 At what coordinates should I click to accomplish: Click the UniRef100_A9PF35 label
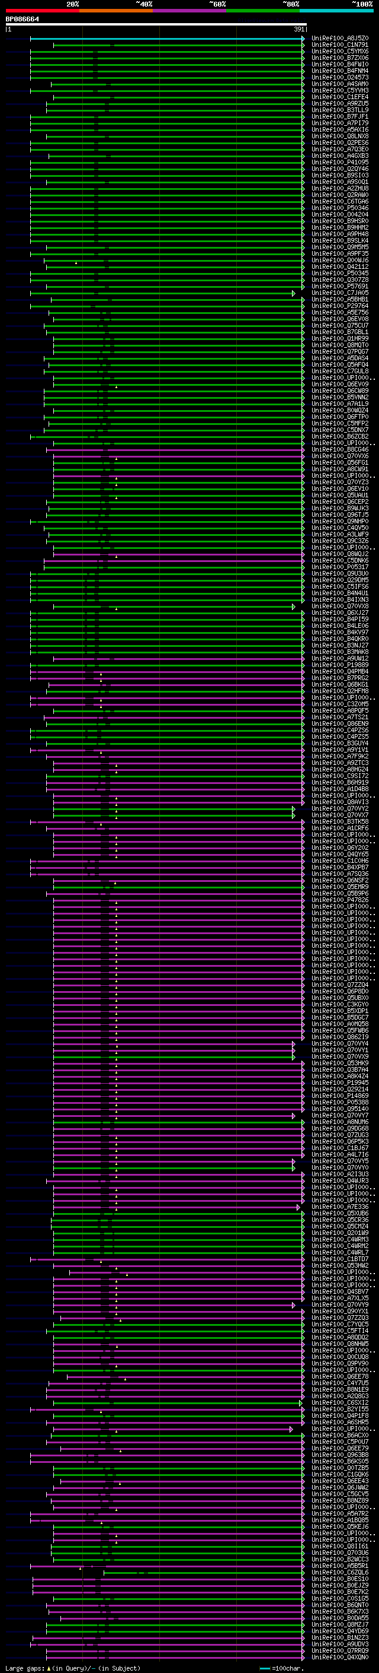point(340,253)
